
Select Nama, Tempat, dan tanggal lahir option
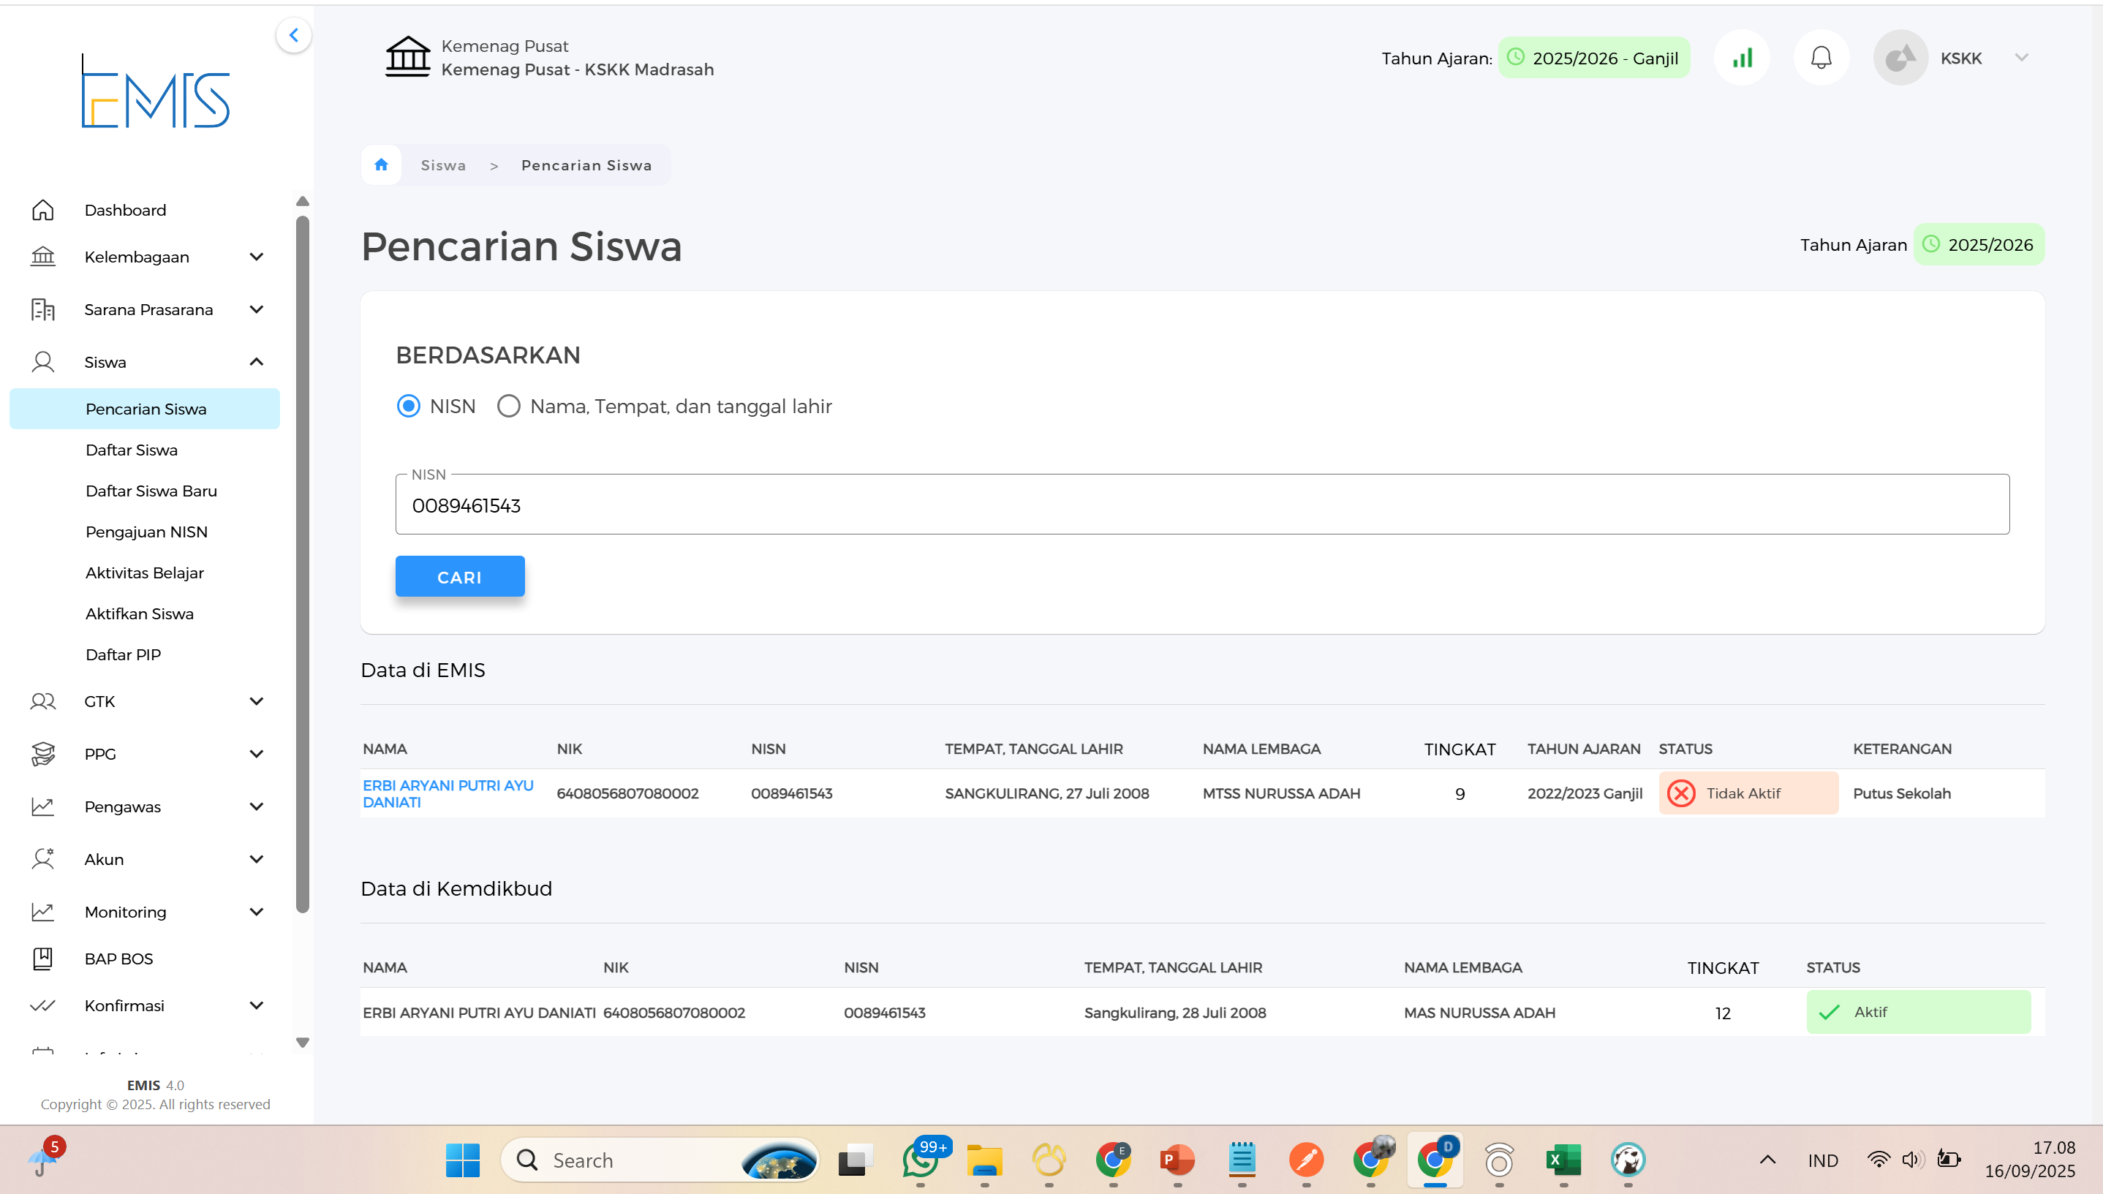click(508, 407)
